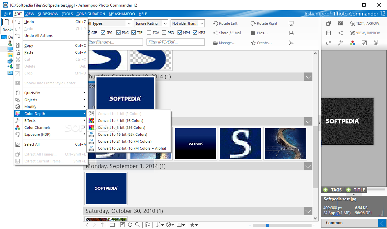
Task: Click the zoom in plus icon near slider
Action: [x=314, y=225]
